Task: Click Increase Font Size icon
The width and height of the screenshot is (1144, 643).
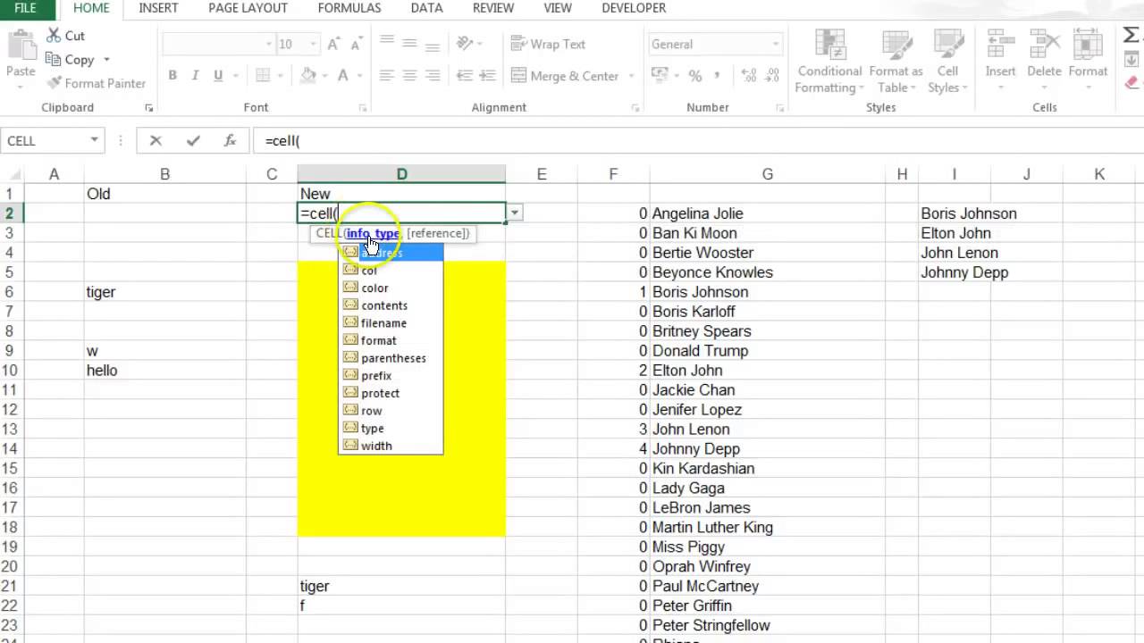Action: click(333, 44)
